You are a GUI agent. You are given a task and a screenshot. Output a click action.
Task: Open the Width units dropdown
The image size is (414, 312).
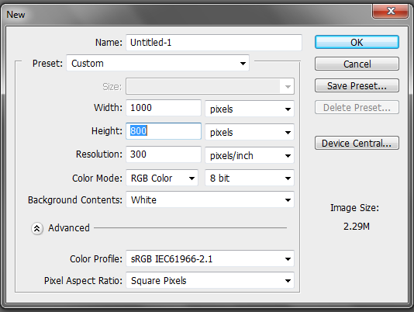pos(250,109)
